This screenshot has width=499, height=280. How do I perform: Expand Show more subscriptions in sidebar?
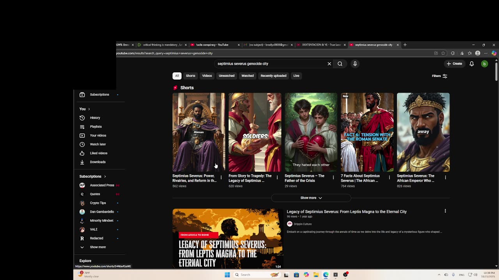(97, 247)
